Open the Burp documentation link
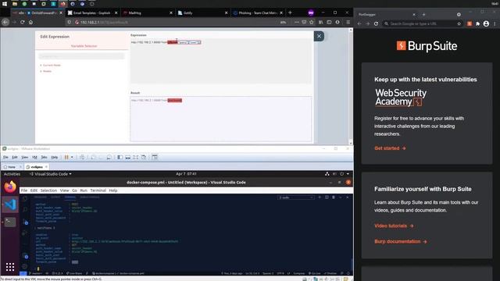The height and width of the screenshot is (281, 500). (401, 241)
